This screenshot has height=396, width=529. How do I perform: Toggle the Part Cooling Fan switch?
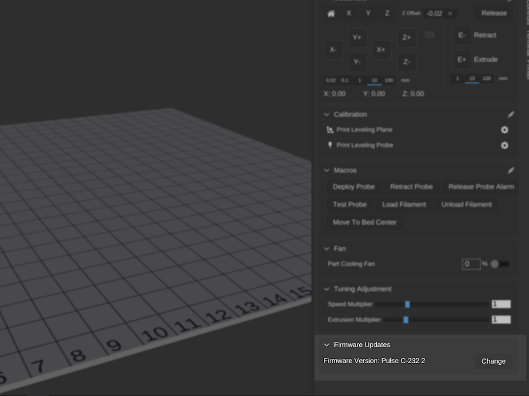(x=500, y=264)
